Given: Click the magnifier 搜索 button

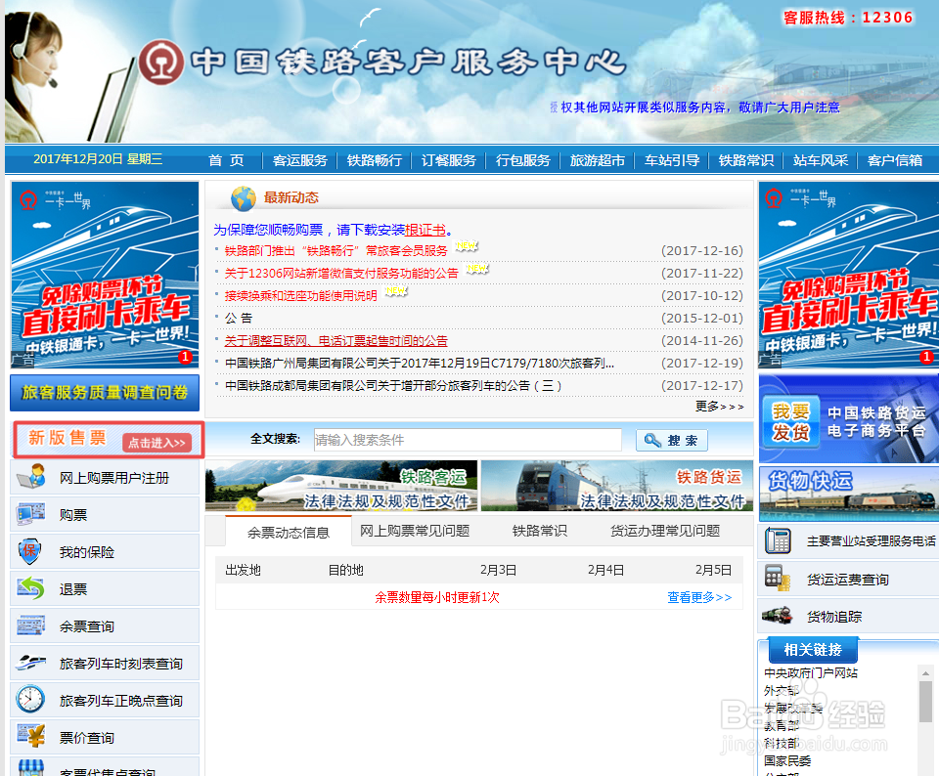Looking at the screenshot, I should click(671, 441).
